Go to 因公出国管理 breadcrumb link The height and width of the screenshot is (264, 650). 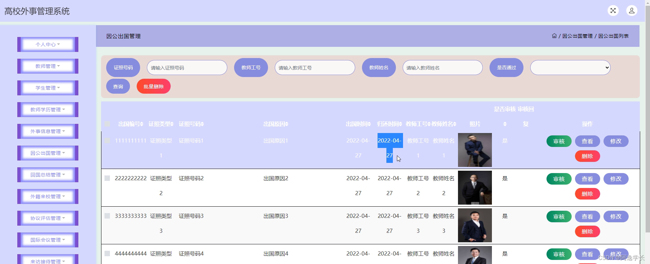577,36
